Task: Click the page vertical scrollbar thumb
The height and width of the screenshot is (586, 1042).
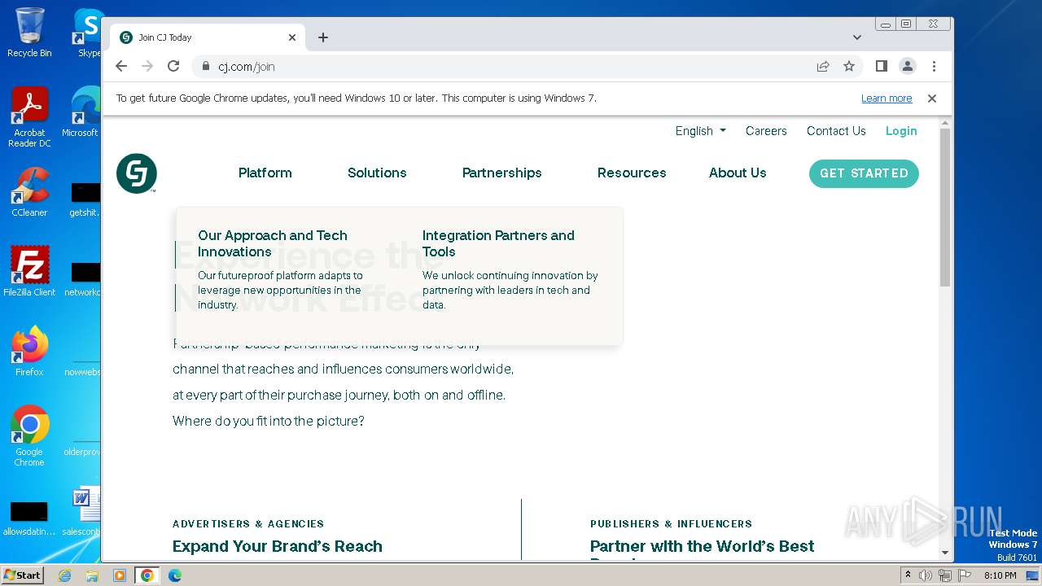Action: (x=945, y=208)
